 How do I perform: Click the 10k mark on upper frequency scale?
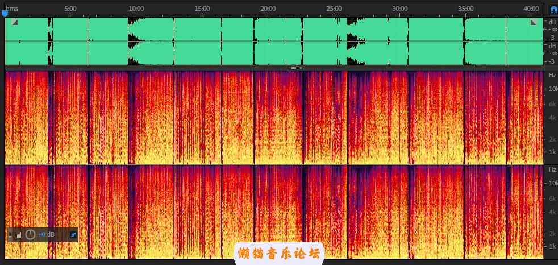tap(551, 89)
